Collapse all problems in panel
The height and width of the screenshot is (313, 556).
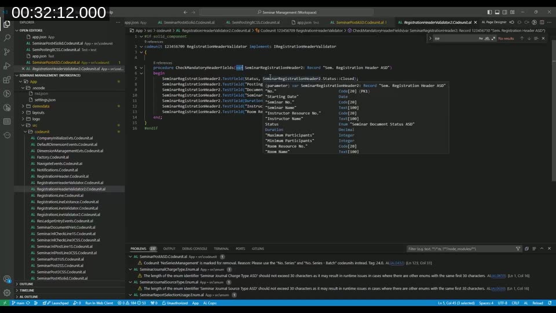(526, 249)
